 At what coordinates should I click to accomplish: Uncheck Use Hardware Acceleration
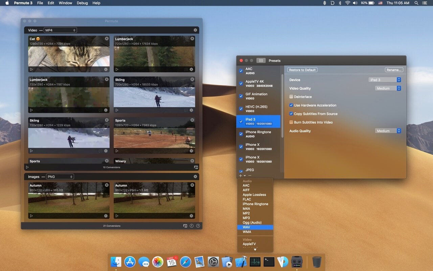tap(291, 105)
